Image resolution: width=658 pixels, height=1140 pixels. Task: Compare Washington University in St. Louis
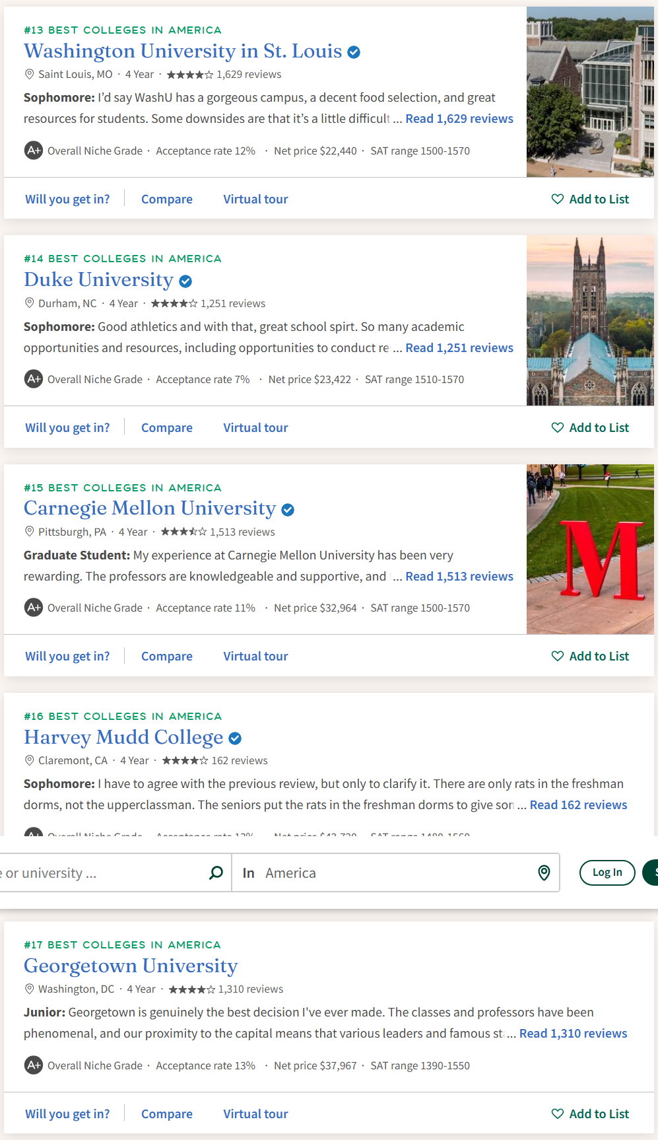[167, 199]
